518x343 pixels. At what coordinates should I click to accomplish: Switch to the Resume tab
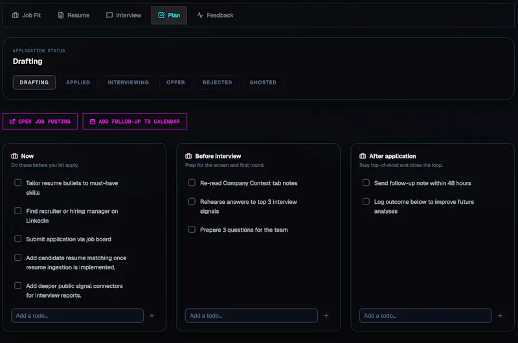73,15
